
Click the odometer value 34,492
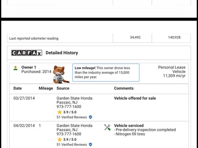(x=135, y=37)
